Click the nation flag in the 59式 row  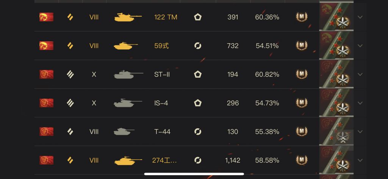click(46, 46)
